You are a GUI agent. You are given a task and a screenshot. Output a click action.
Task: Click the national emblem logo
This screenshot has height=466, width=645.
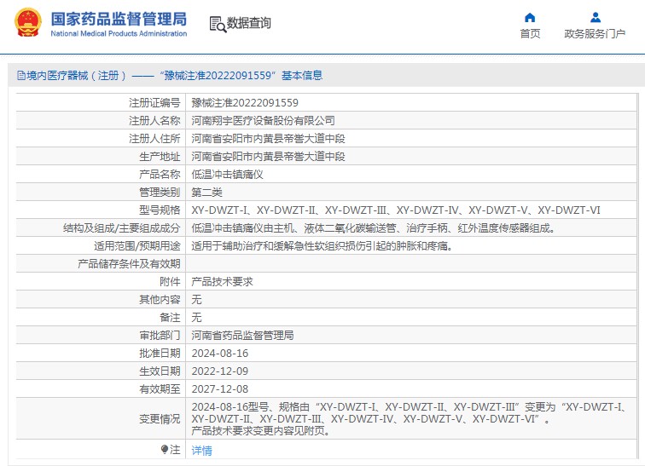pos(28,23)
